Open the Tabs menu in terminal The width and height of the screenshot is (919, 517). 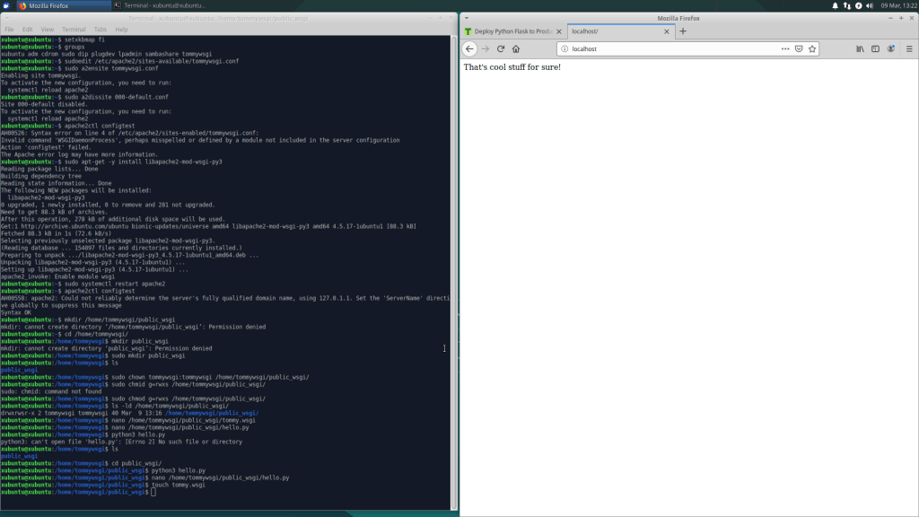coord(100,29)
